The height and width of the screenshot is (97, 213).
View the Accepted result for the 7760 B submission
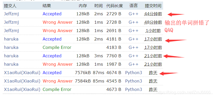(52, 56)
